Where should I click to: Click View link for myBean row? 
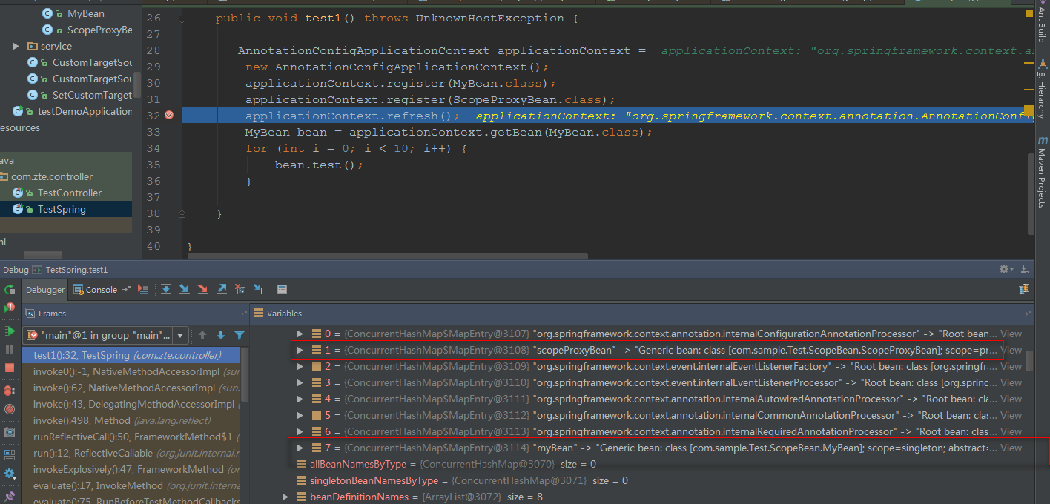pos(1011,448)
